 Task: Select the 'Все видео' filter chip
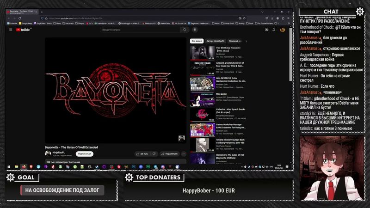coord(197,41)
